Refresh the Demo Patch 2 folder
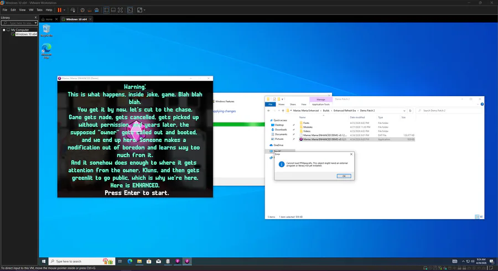Screen dimensions: 498x271 pos(411,111)
